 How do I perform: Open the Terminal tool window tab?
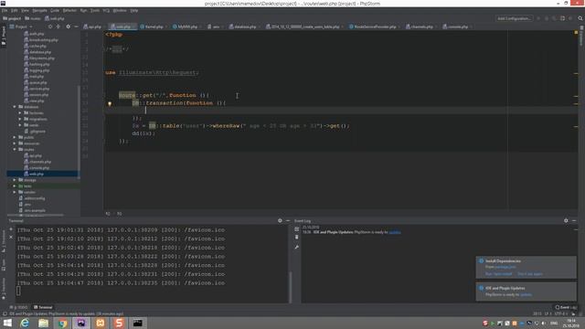(43, 307)
